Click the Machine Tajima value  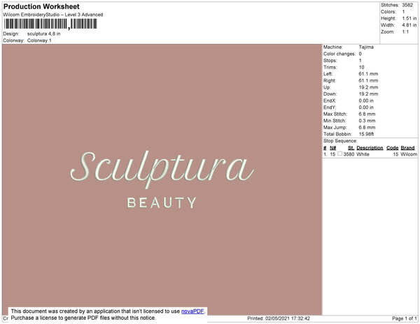coord(365,47)
